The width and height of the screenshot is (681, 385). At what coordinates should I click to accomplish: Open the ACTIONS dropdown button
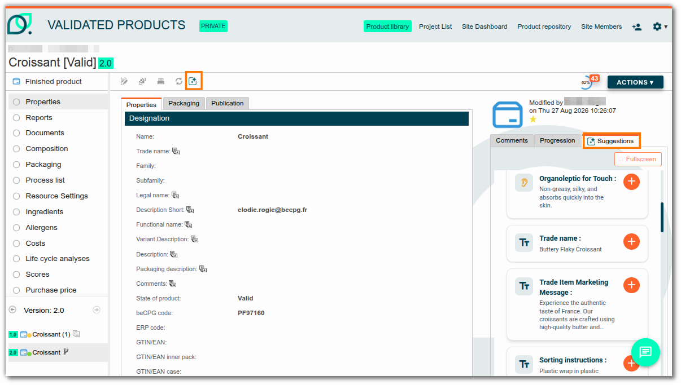[635, 82]
